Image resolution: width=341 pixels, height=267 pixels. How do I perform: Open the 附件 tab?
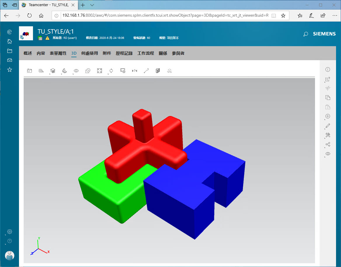[x=107, y=53]
